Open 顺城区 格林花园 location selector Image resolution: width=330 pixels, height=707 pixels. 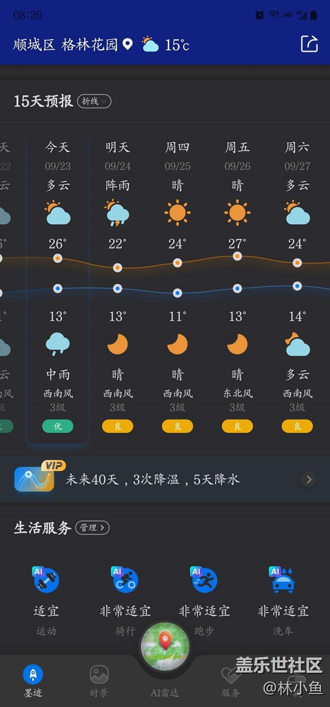tap(65, 45)
